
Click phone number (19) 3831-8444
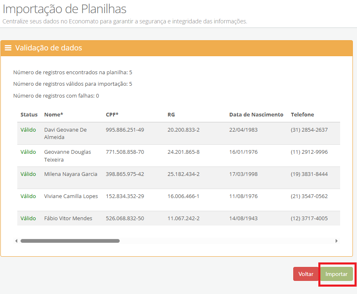tap(309, 174)
